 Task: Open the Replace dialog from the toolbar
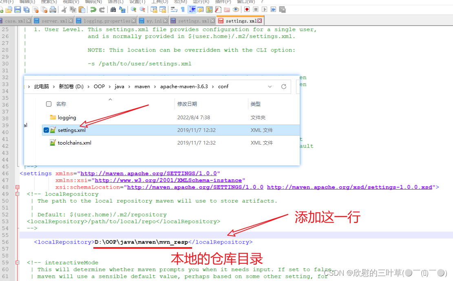tap(122, 9)
